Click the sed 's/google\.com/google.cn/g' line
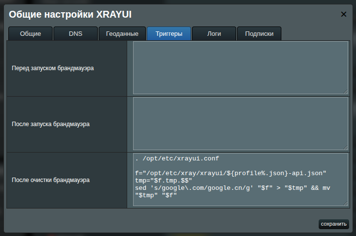The height and width of the screenshot is (236, 356). pyautogui.click(x=232, y=188)
